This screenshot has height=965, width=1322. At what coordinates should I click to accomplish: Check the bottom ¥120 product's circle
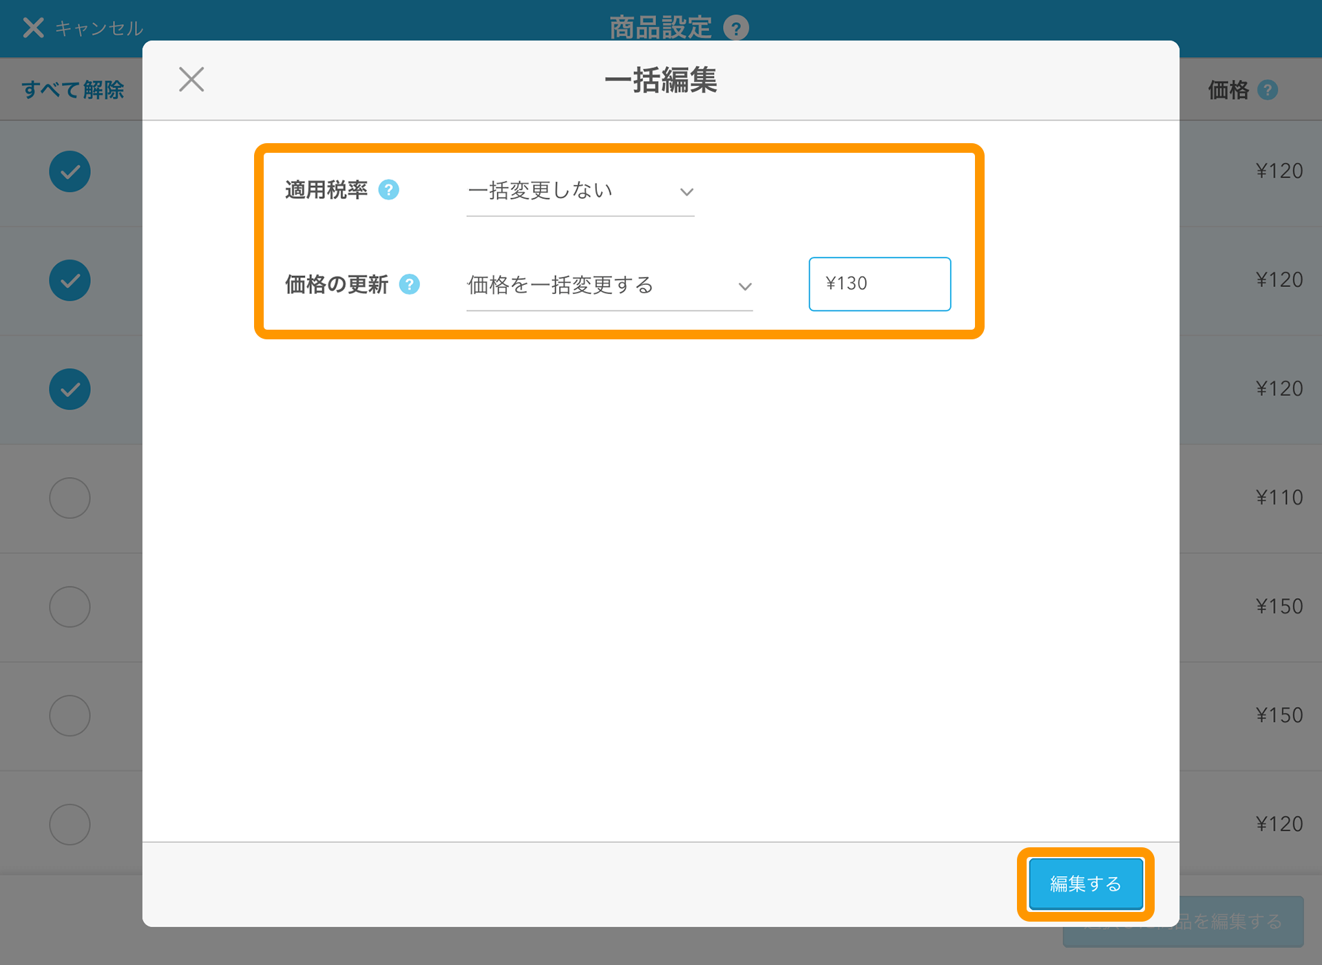click(70, 824)
